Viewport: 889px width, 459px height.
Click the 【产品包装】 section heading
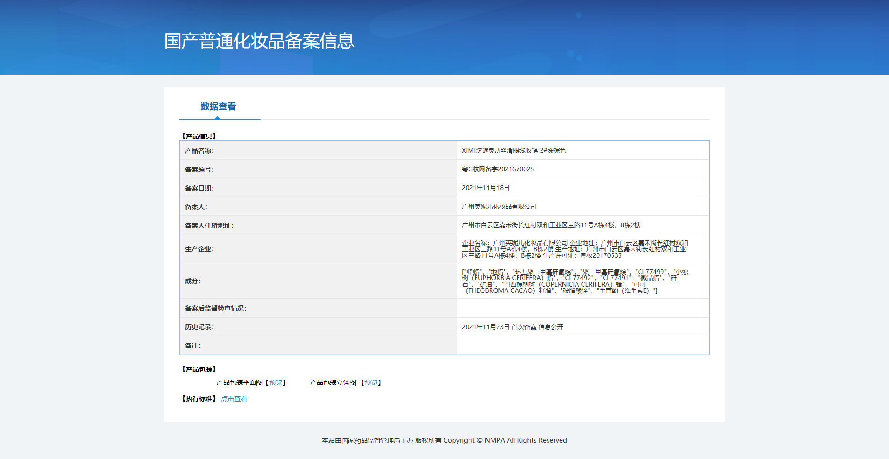pos(199,369)
